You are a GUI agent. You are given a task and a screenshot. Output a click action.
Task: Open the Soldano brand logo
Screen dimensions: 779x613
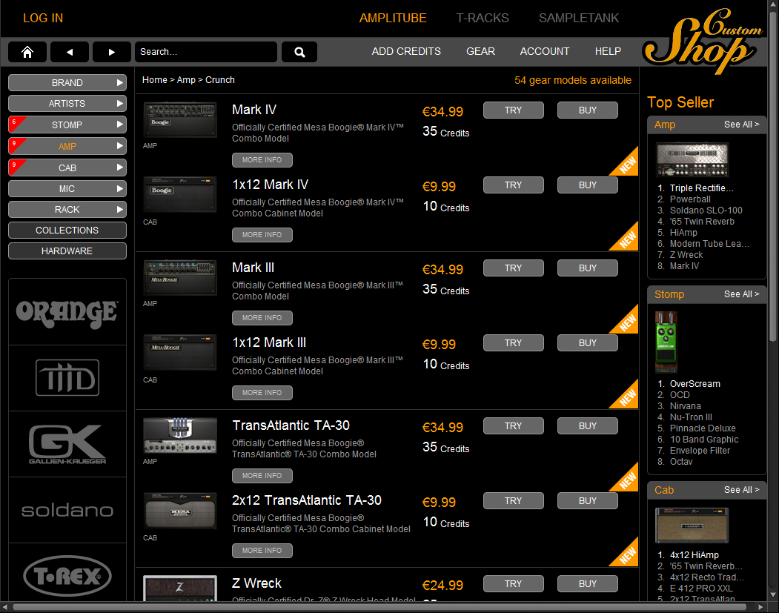tap(67, 510)
